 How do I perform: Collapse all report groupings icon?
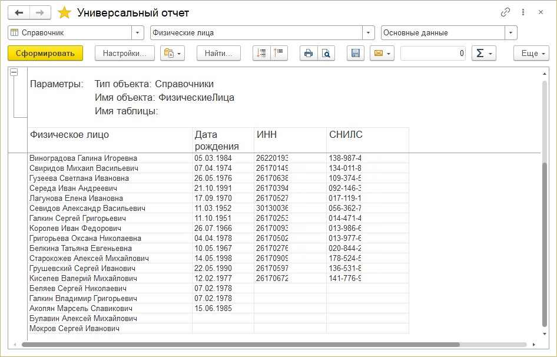[279, 54]
